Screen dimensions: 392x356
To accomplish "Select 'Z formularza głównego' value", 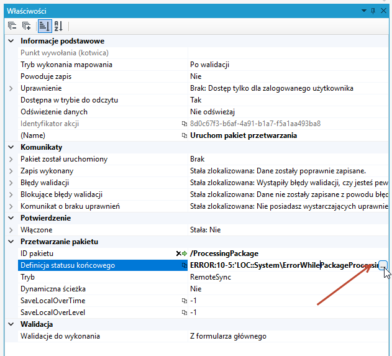I will (228, 336).
